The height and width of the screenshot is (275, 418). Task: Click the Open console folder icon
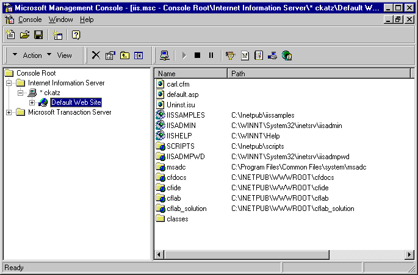[x=24, y=35]
